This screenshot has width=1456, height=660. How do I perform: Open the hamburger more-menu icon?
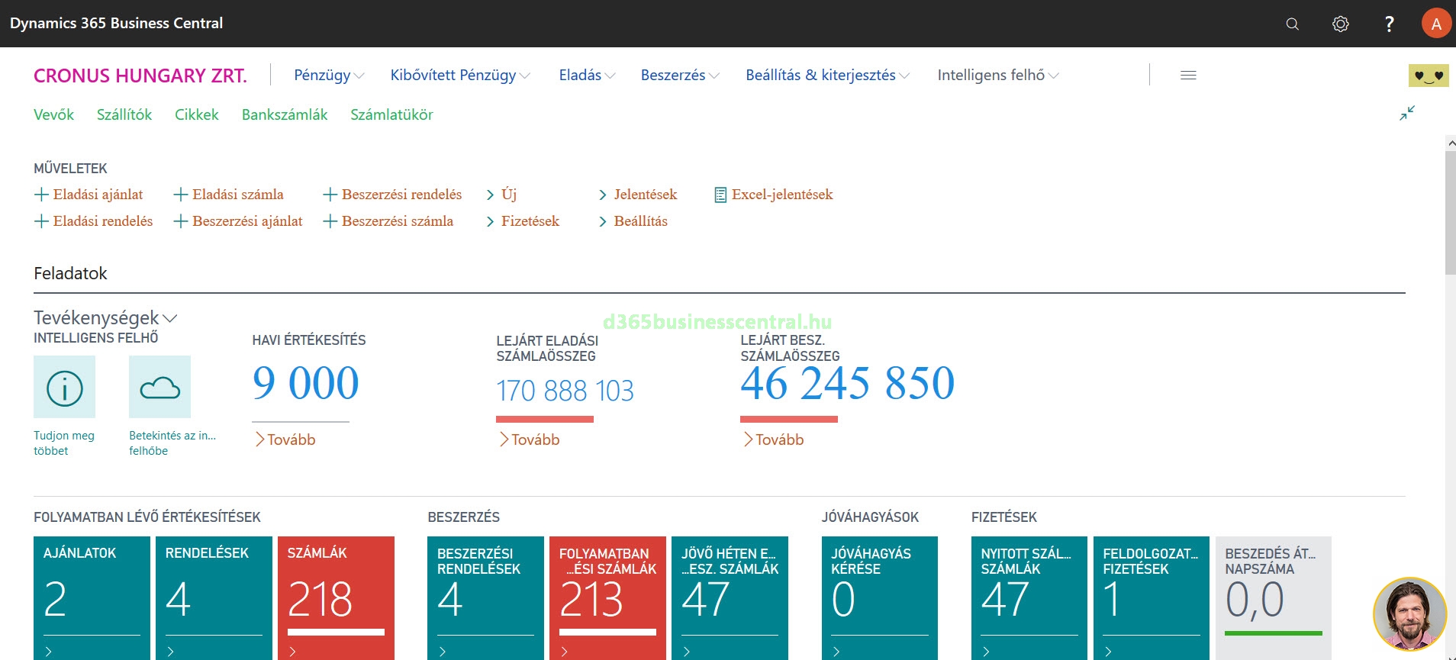click(x=1188, y=75)
